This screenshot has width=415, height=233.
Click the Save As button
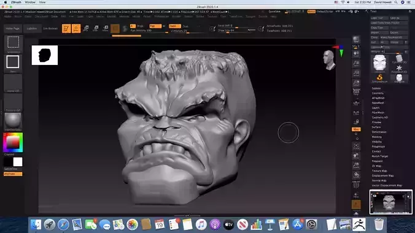pos(398,18)
